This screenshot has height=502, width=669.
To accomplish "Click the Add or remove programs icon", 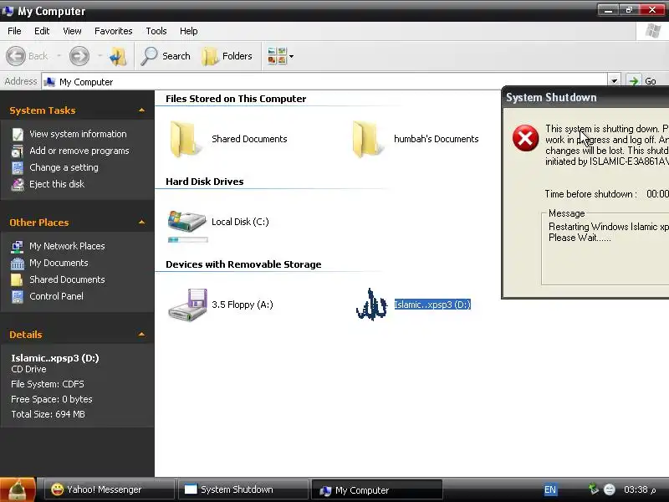I will (x=18, y=151).
